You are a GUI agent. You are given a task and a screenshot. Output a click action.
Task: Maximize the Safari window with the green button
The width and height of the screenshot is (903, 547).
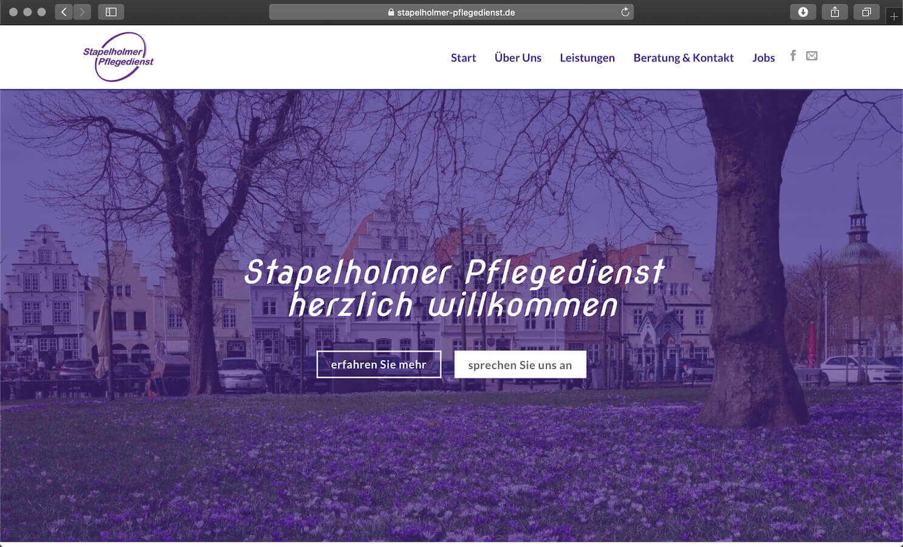41,12
